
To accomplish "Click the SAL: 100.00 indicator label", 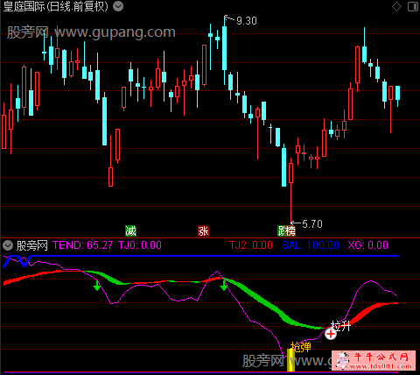I will coord(311,245).
